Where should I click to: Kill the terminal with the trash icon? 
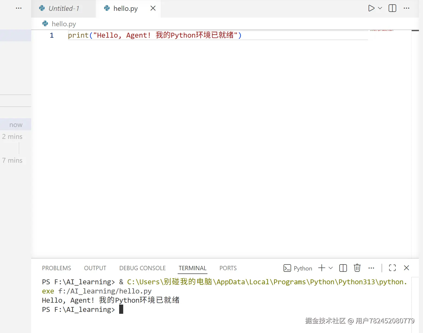click(x=357, y=268)
